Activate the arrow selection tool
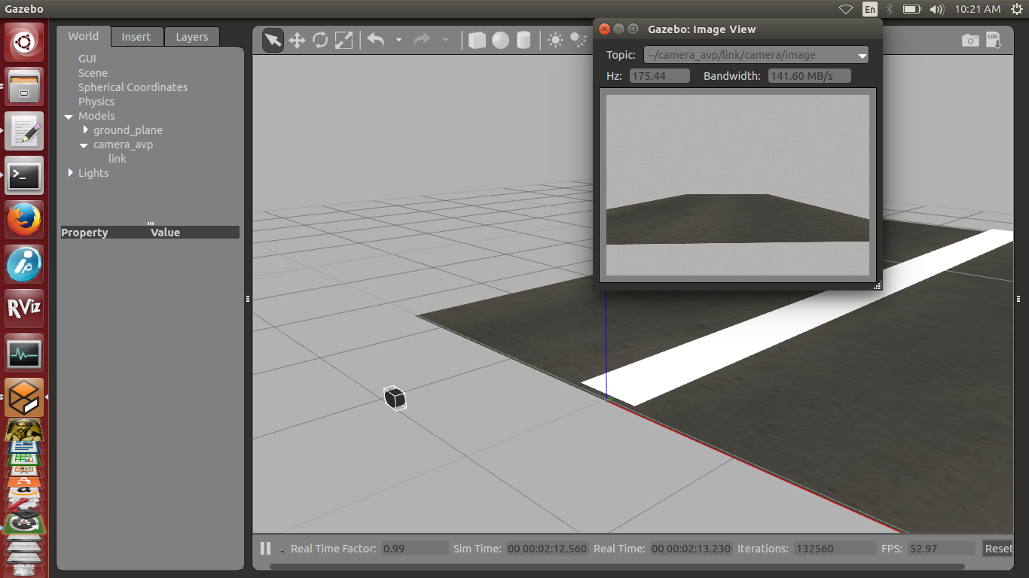The width and height of the screenshot is (1029, 578). point(273,40)
